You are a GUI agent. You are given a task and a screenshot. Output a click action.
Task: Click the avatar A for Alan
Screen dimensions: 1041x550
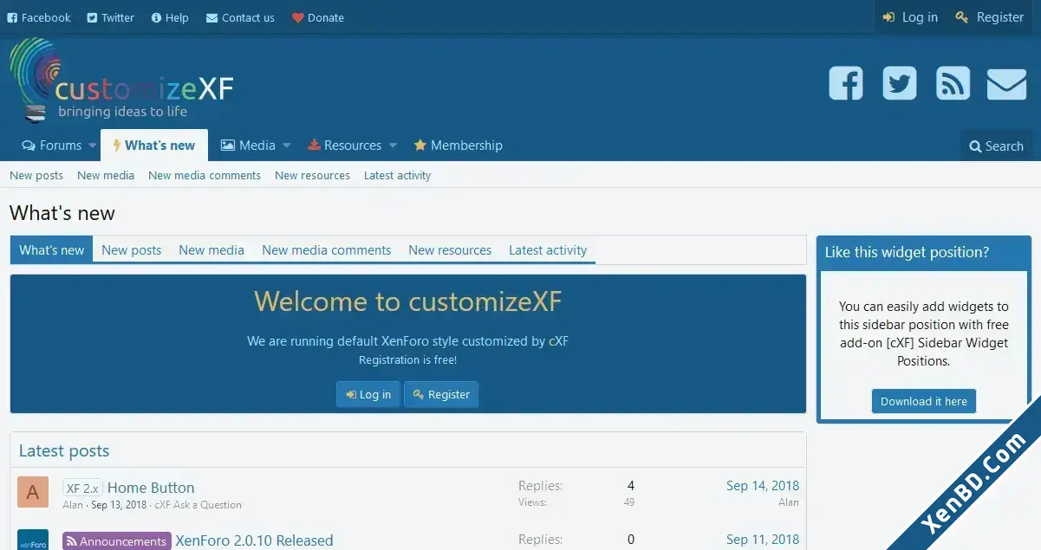pyautogui.click(x=33, y=493)
